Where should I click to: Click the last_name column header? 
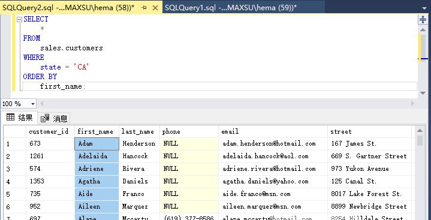139,131
